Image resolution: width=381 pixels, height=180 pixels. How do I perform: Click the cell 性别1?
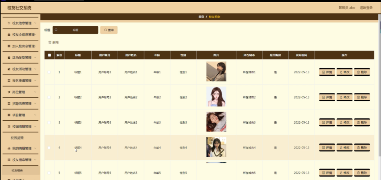[x=183, y=72]
